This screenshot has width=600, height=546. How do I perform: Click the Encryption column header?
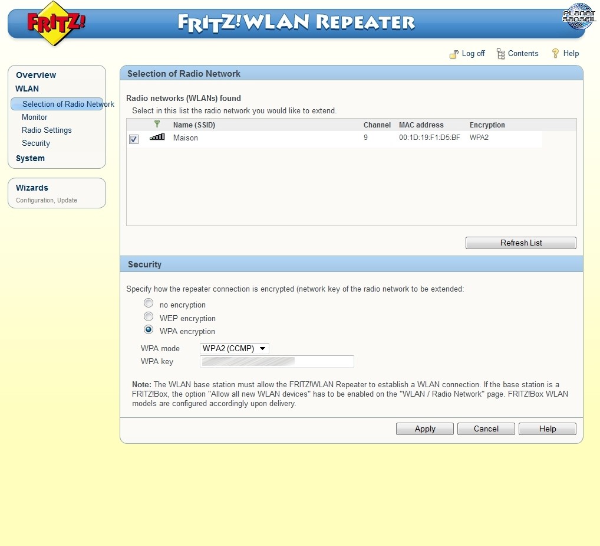click(487, 125)
